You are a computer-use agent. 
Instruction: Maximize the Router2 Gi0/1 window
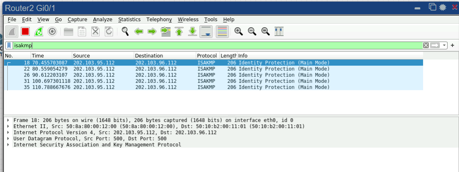[433, 7]
